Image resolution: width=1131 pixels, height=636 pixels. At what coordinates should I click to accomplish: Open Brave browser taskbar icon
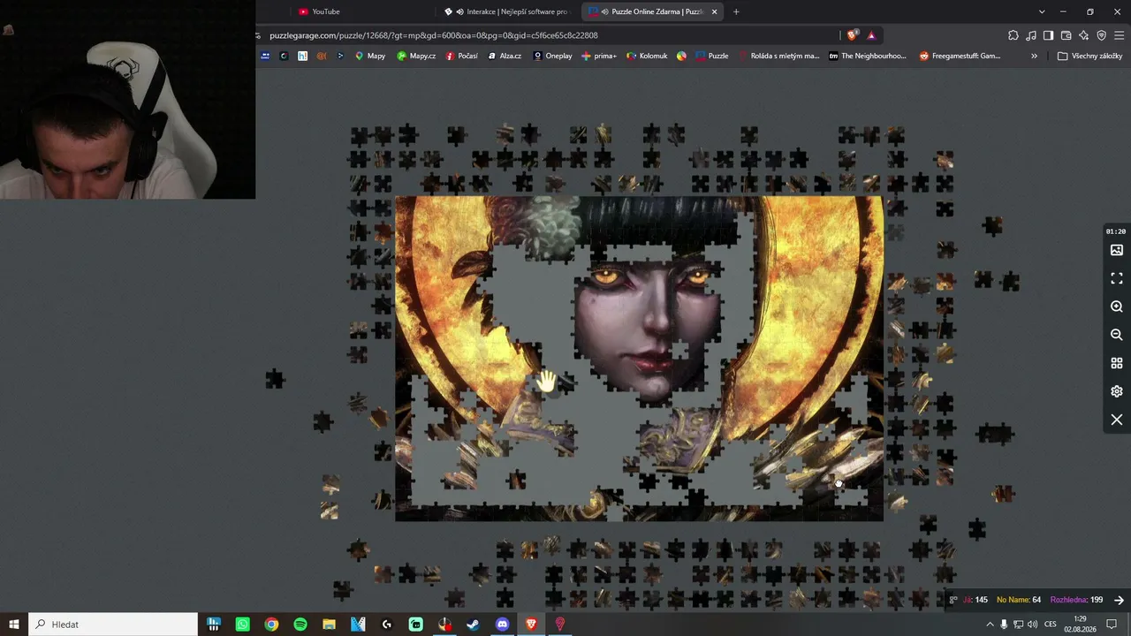pos(531,625)
